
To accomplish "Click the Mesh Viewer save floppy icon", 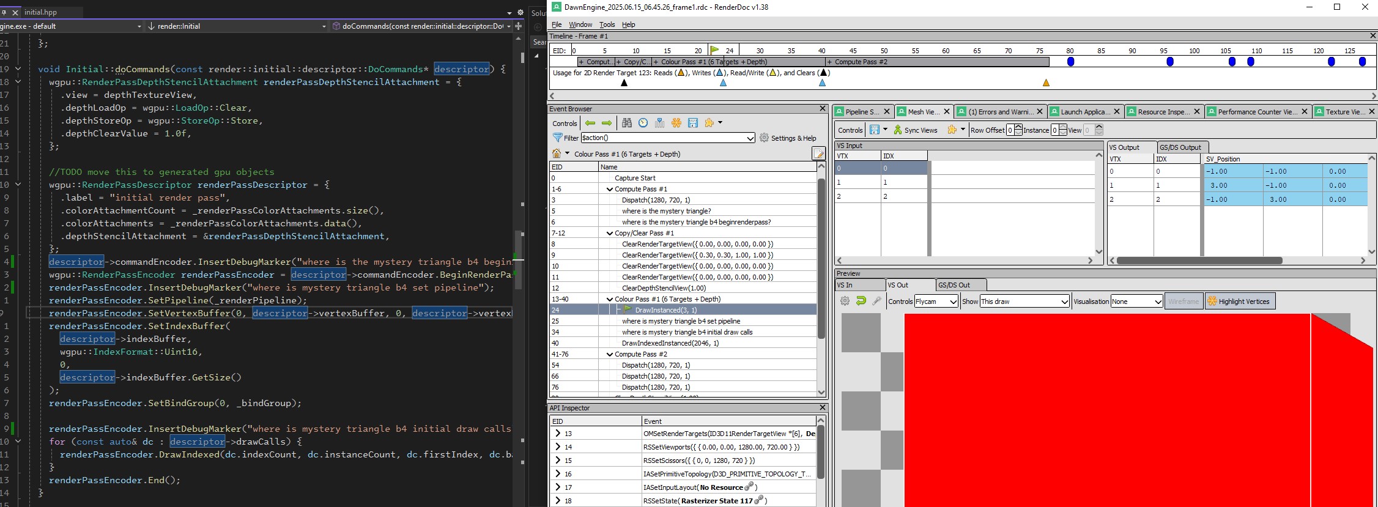I will click(875, 130).
